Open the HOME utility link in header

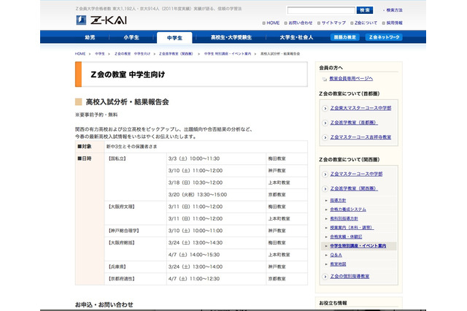tap(273, 23)
